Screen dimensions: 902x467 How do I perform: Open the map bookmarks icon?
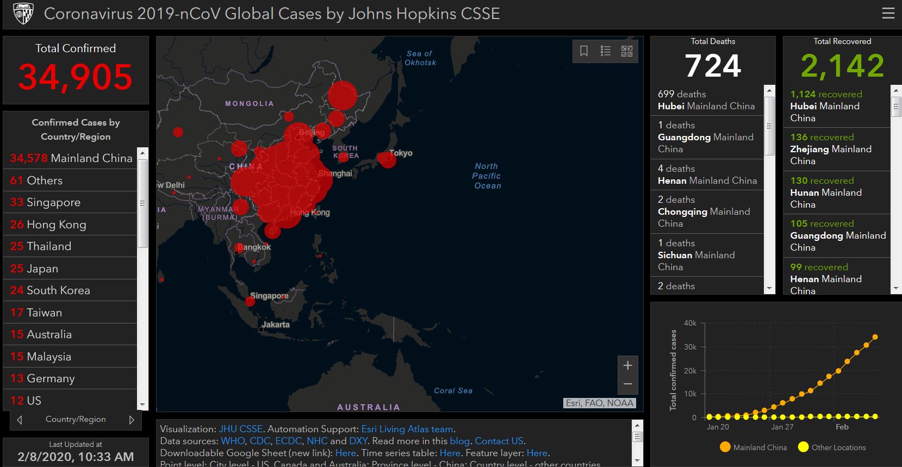(584, 51)
